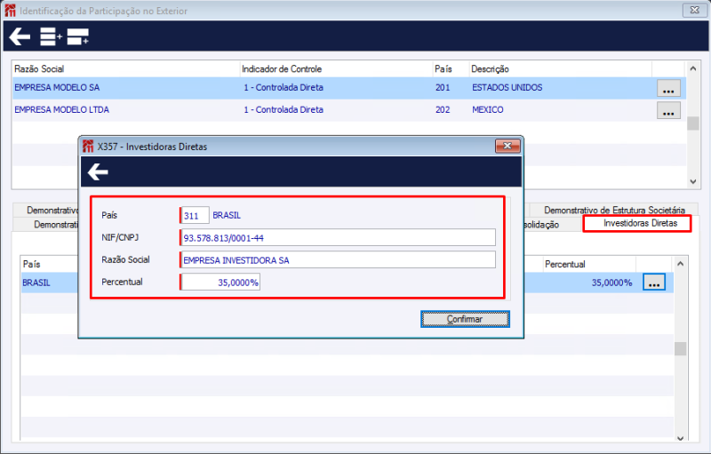Switch to Investidoras Diretas tab
The width and height of the screenshot is (711, 454).
637,223
